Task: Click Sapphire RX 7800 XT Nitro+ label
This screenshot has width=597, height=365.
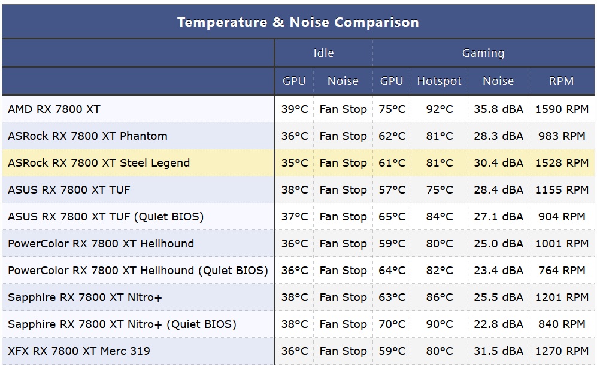Action: 84,297
